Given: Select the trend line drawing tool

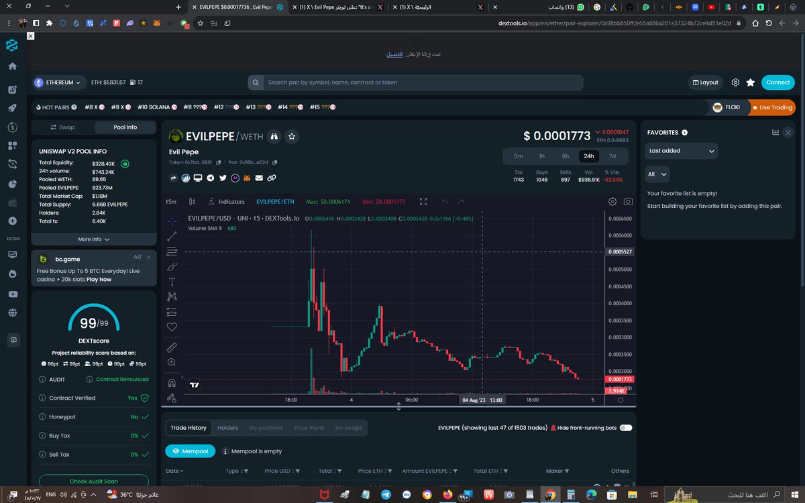Looking at the screenshot, I should tap(172, 236).
